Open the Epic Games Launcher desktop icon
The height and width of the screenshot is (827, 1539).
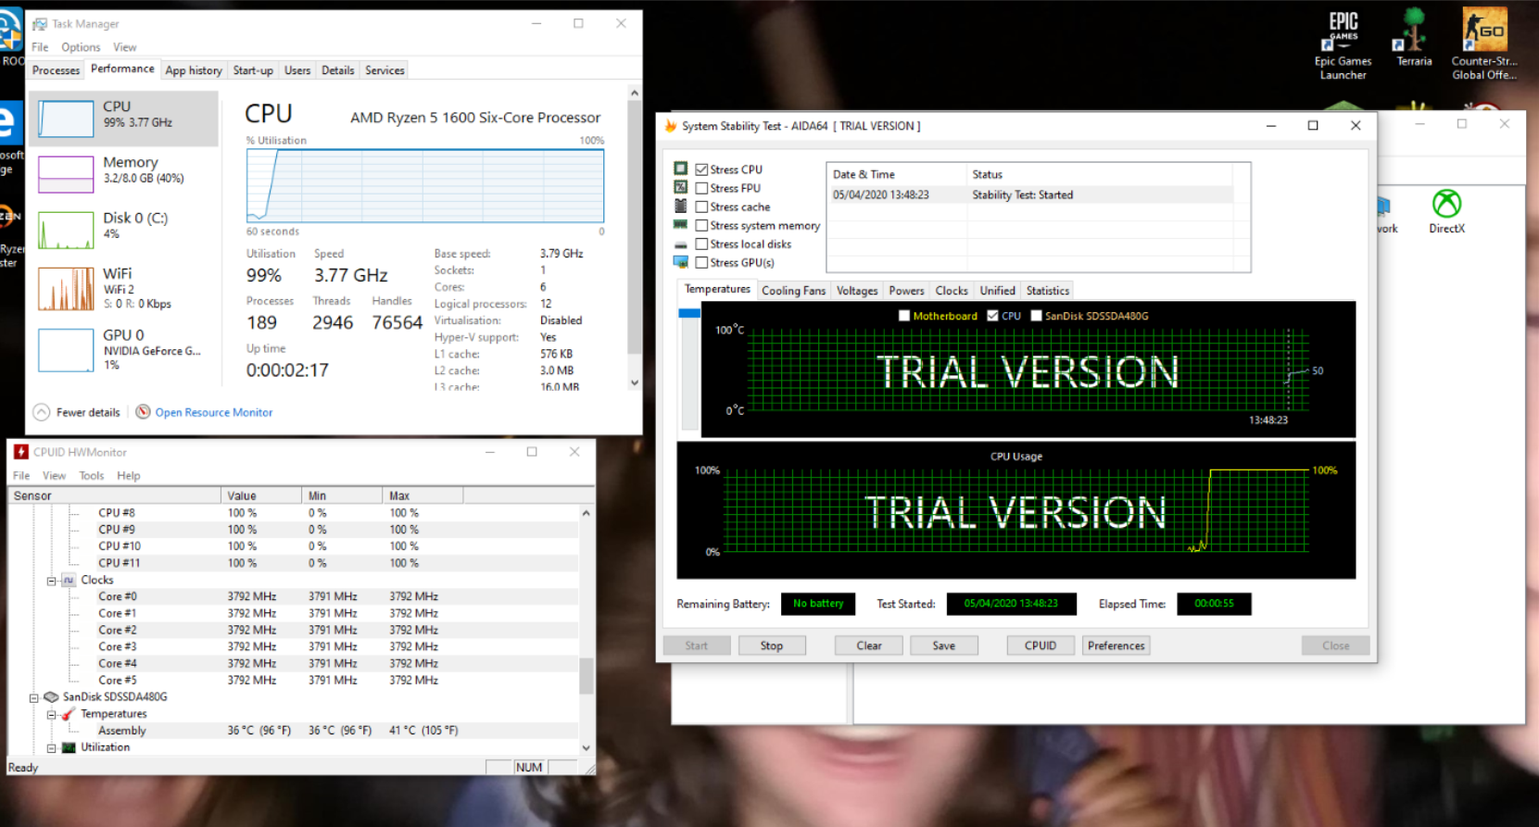pos(1343,44)
